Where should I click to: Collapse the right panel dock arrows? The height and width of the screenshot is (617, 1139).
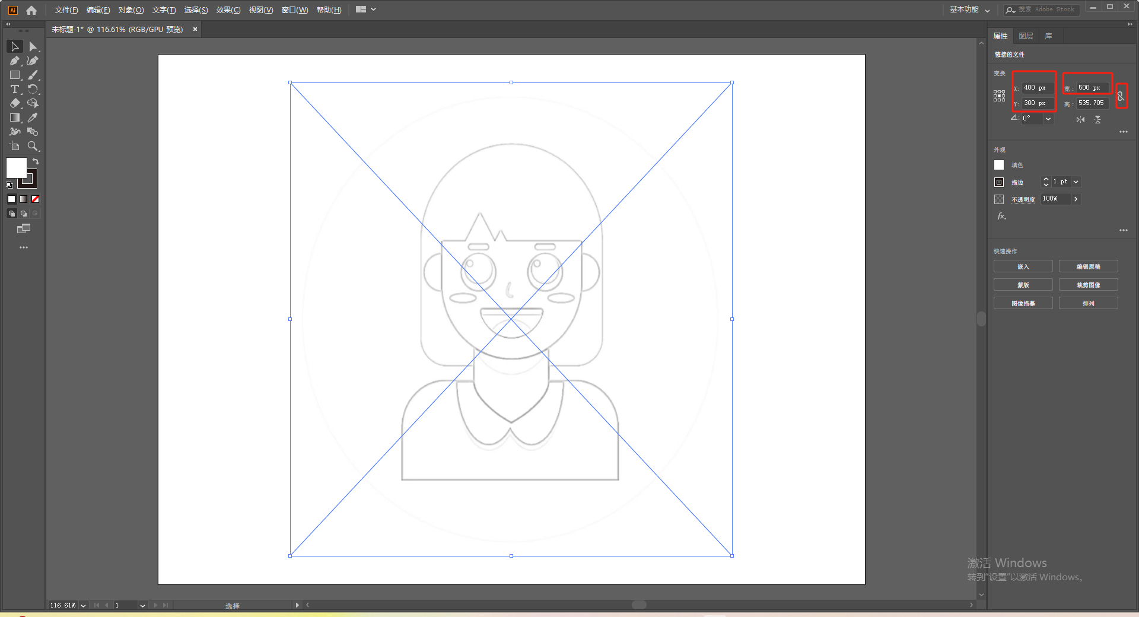(x=1130, y=24)
